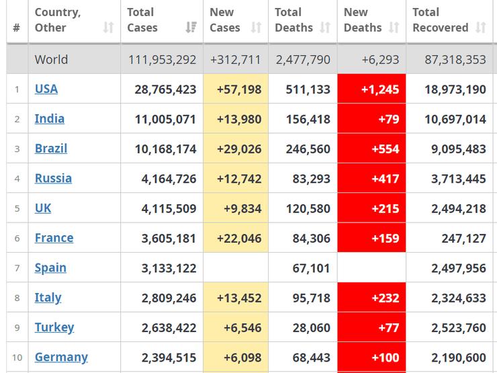Sort by Total Recovered arrows icon
This screenshot has width=497, height=373.
pyautogui.click(x=480, y=28)
